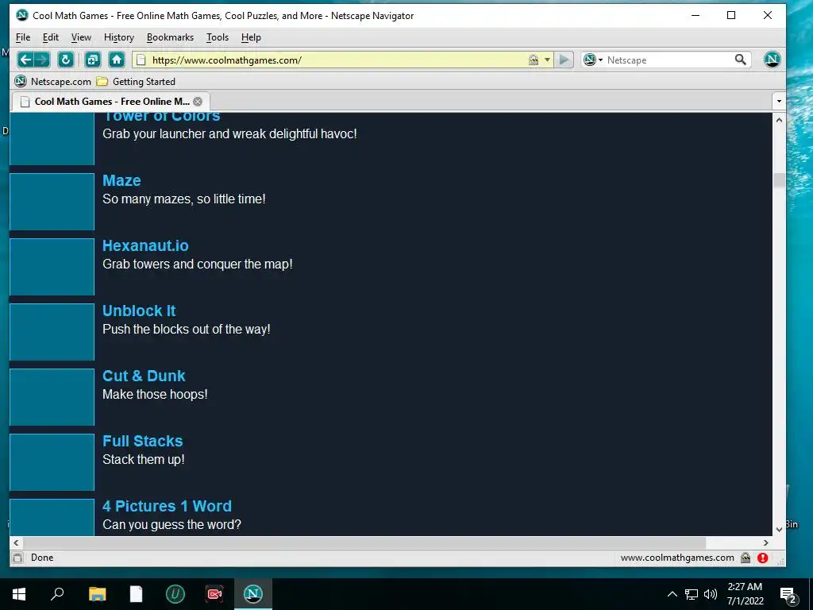813x610 pixels.
Task: Open the list all tabs dropdown
Action: pyautogui.click(x=779, y=101)
